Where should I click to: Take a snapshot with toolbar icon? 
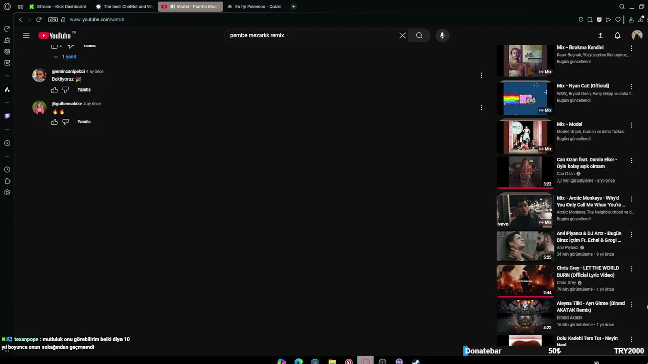coord(590,19)
